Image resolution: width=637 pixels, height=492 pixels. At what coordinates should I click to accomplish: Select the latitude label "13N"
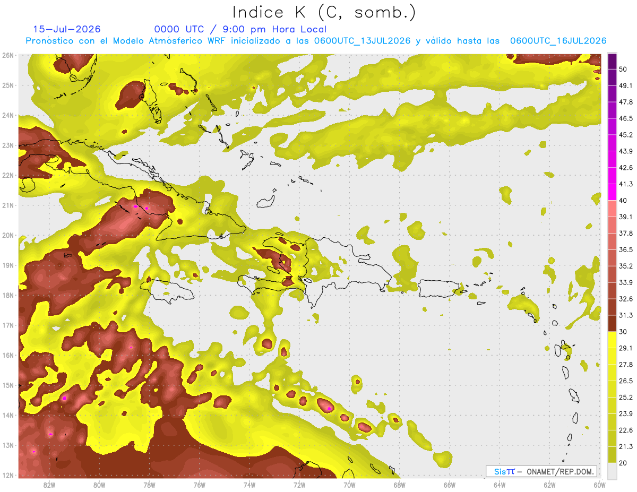point(8,445)
